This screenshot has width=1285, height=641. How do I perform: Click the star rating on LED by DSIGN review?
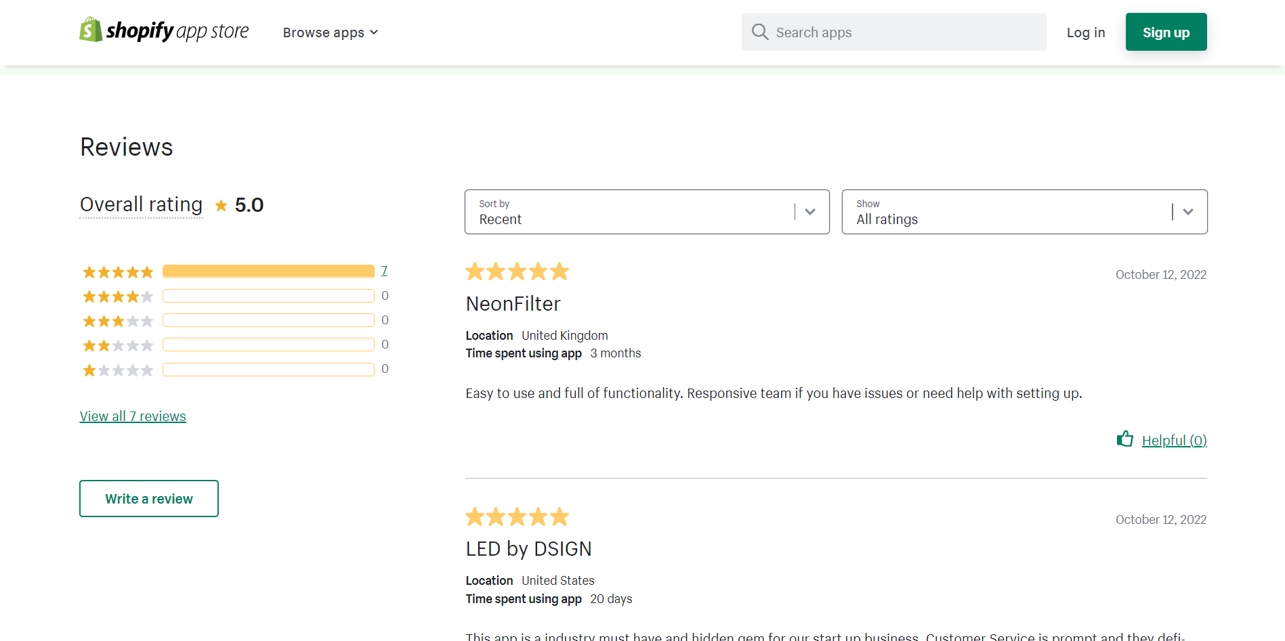pos(517,517)
